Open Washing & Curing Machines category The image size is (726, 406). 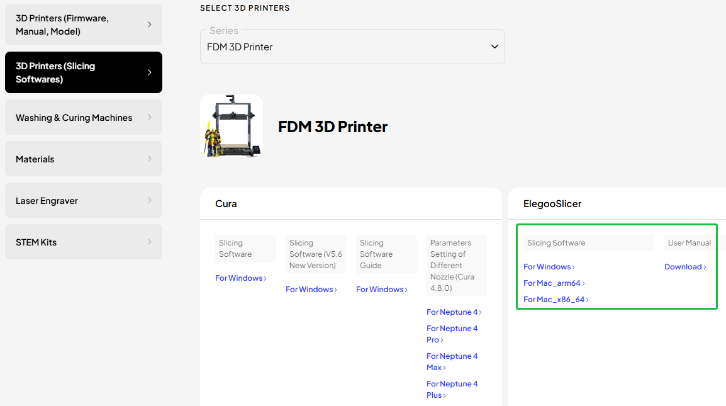(83, 118)
